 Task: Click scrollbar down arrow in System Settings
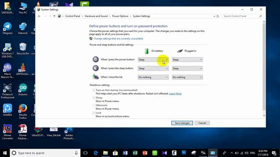tap(264, 116)
